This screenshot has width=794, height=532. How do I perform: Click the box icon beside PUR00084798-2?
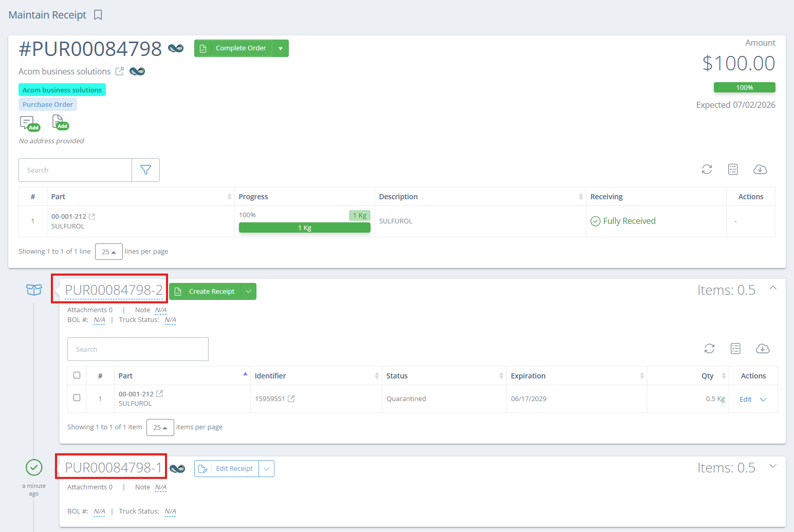point(34,290)
